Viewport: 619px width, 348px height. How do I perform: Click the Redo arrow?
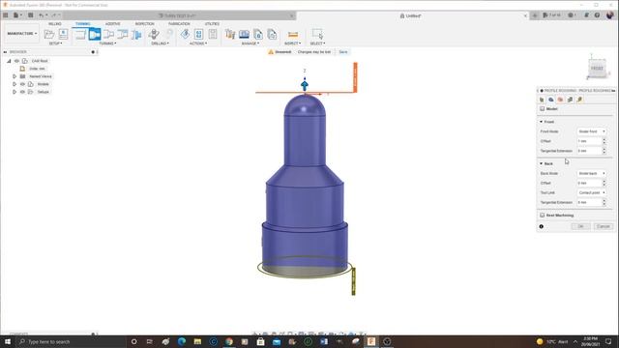click(x=54, y=15)
